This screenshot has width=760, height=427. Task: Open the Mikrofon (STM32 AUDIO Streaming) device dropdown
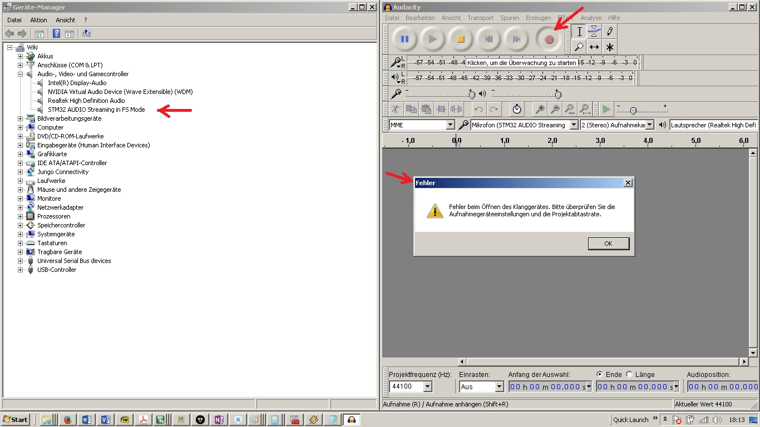(x=574, y=125)
